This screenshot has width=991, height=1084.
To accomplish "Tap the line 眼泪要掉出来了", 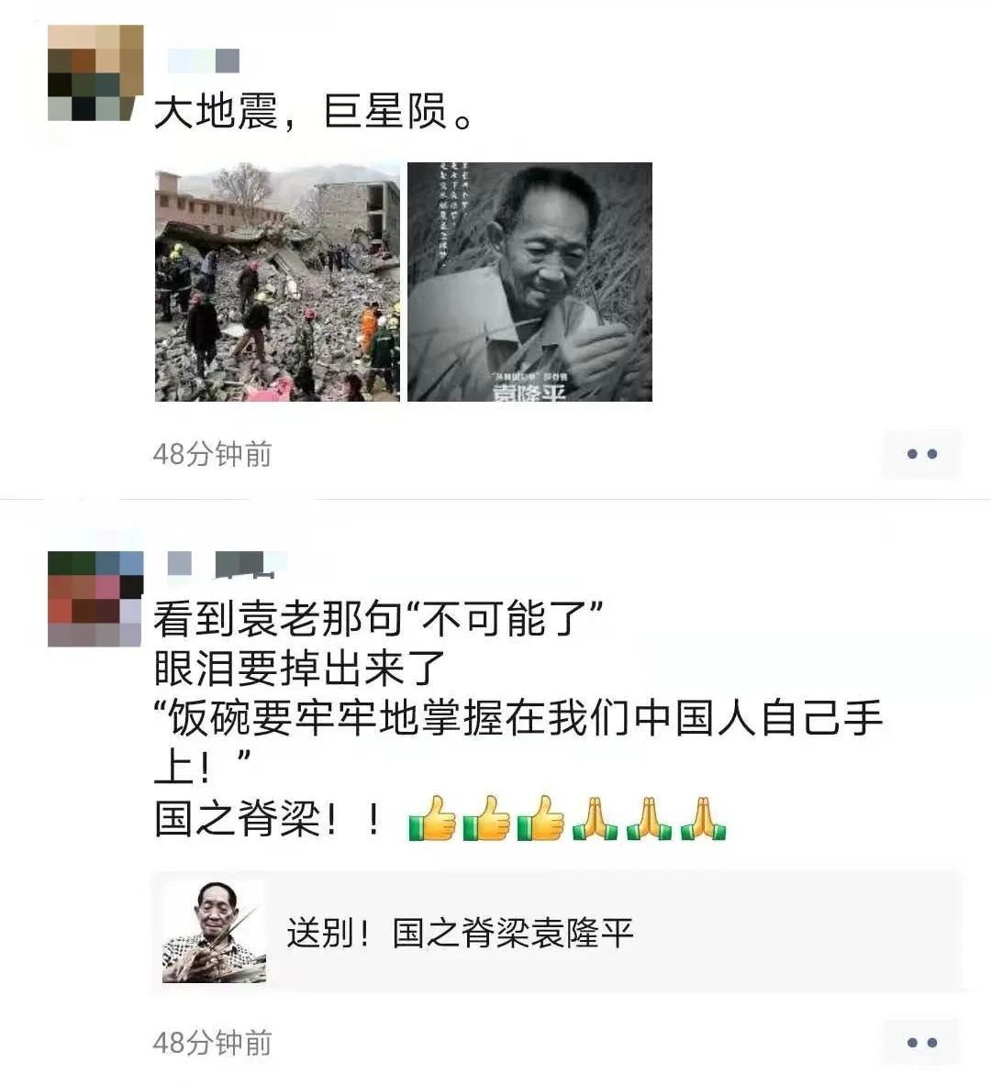I will tap(299, 669).
